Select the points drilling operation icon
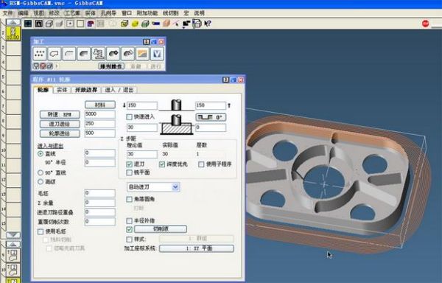Screen dimensions: 442x283 (40, 54)
